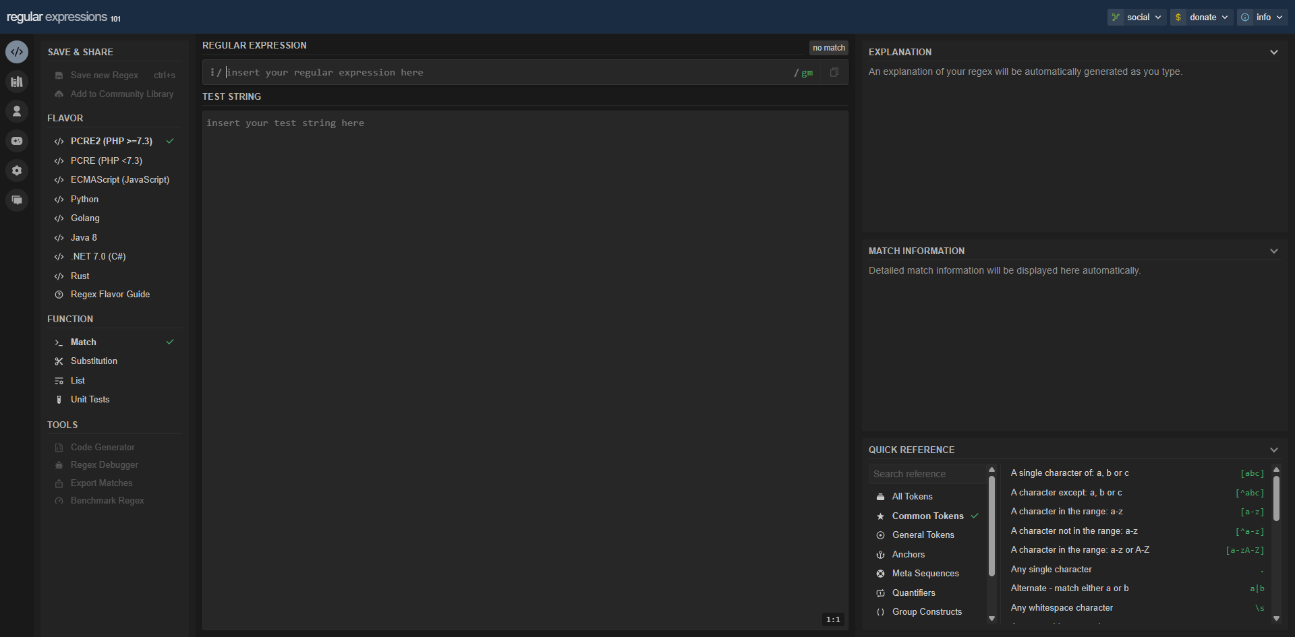Copy regex to clipboard icon
Screen dimensions: 1295x637
pyautogui.click(x=834, y=72)
